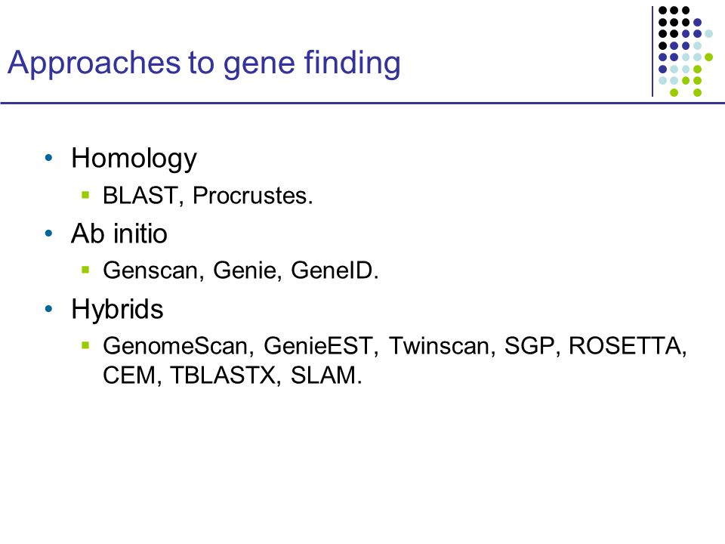This screenshot has width=725, height=544.
Task: Select the Hybrids bullet heading
Action: click(x=118, y=308)
